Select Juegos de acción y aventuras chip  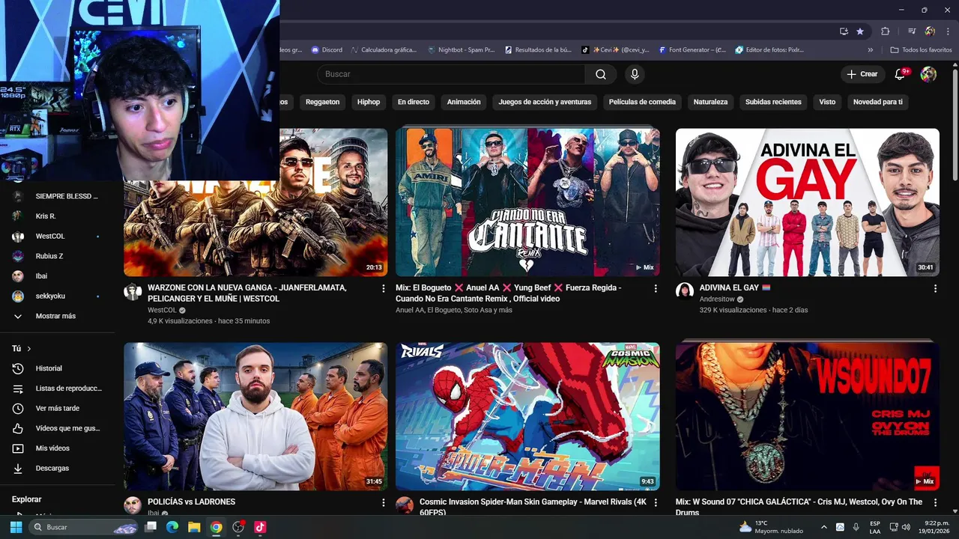[545, 102]
